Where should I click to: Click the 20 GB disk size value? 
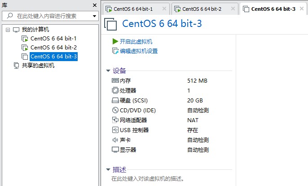[195, 101]
